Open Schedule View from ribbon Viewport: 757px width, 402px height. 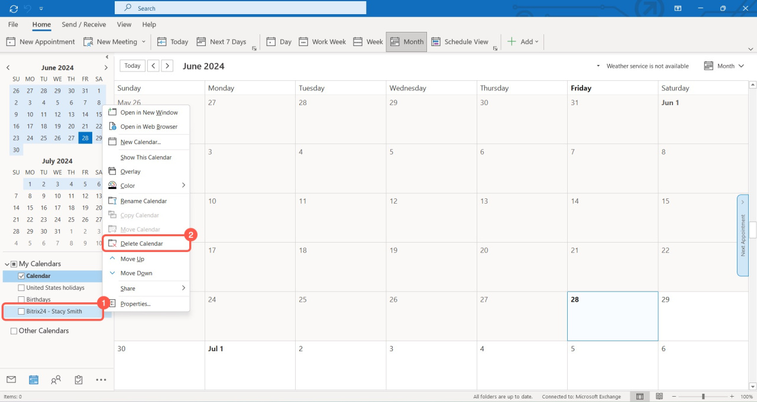click(x=460, y=42)
